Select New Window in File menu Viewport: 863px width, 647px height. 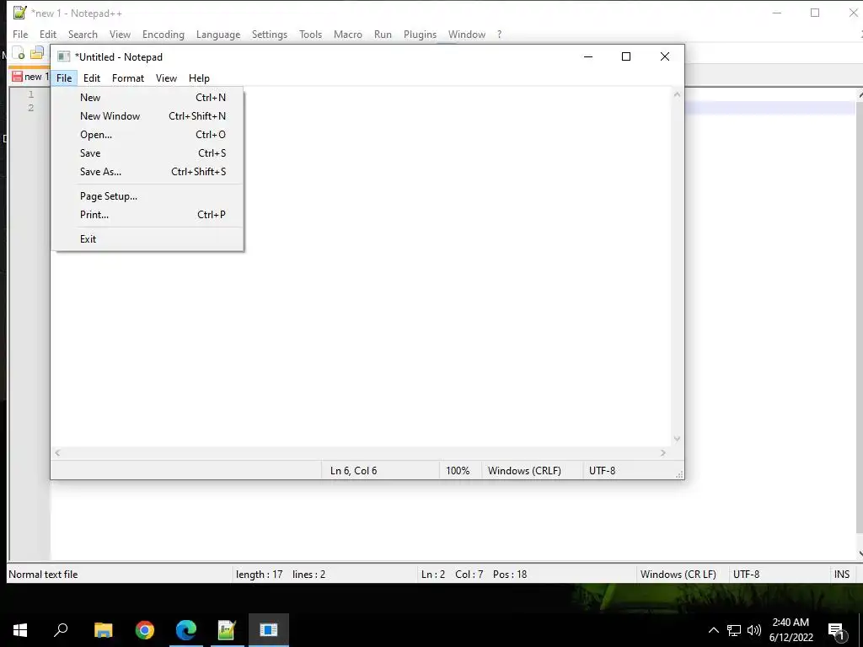pos(147,116)
